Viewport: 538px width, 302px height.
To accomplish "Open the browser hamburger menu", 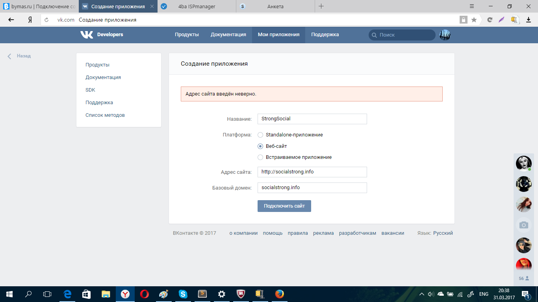I will [x=472, y=6].
